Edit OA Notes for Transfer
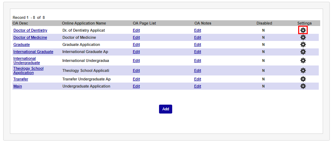333x142 pixels. tap(197, 79)
